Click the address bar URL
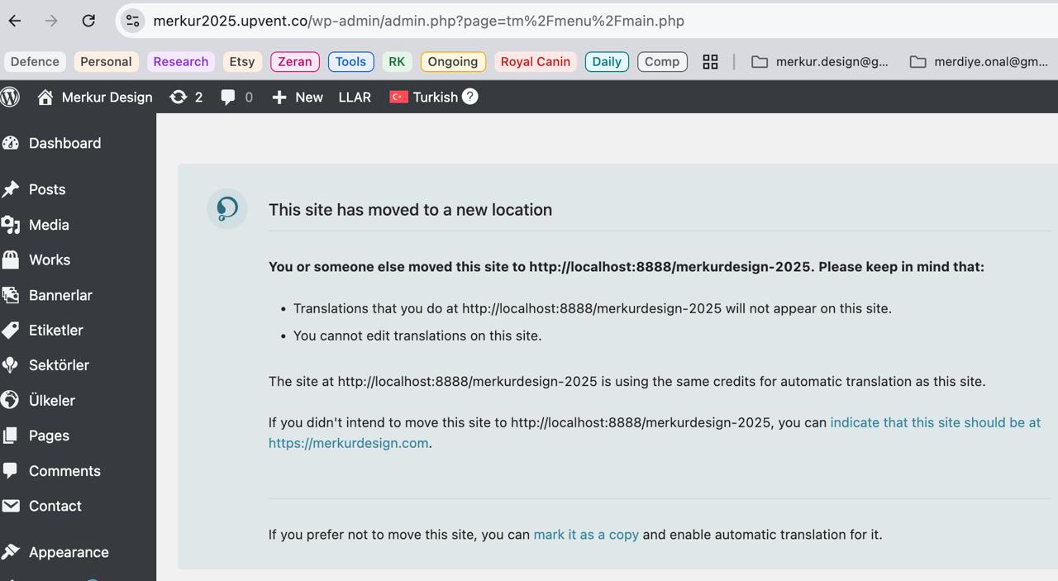The width and height of the screenshot is (1058, 581). [418, 21]
